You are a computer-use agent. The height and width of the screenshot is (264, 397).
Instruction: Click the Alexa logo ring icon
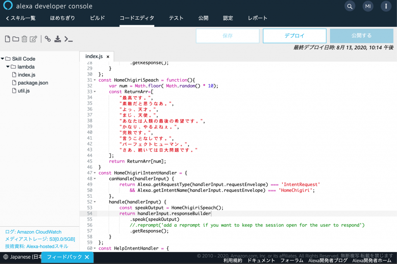[8, 5]
